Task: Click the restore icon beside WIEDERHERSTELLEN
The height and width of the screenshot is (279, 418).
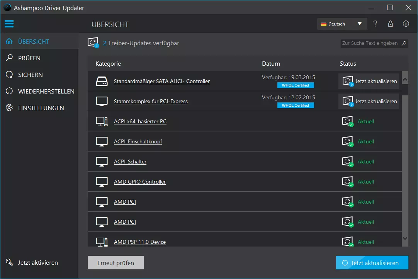Action: click(x=9, y=91)
